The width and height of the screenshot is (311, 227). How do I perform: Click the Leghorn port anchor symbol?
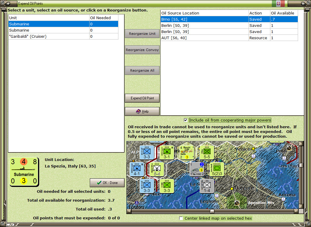[217, 196]
